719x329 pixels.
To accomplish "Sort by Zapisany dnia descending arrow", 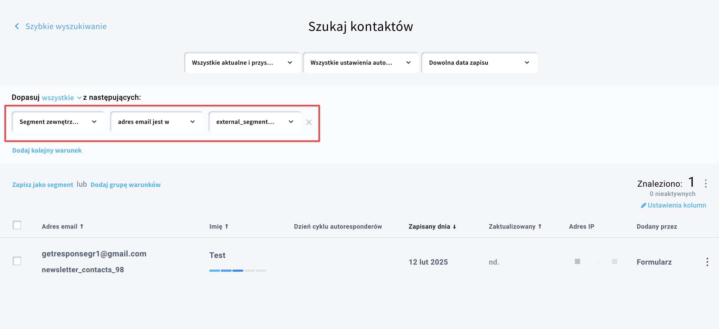I will point(454,227).
